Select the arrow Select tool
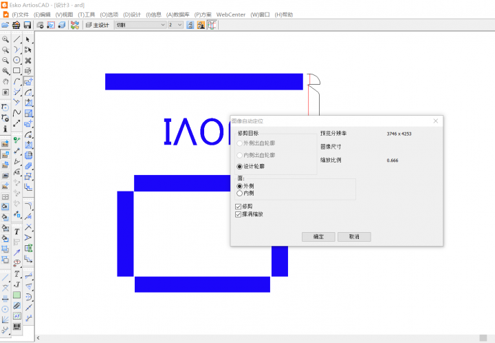 [28, 40]
